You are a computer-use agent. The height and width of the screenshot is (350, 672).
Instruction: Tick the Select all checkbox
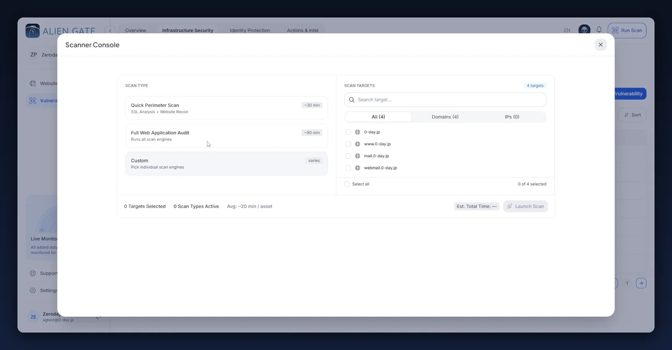347,184
